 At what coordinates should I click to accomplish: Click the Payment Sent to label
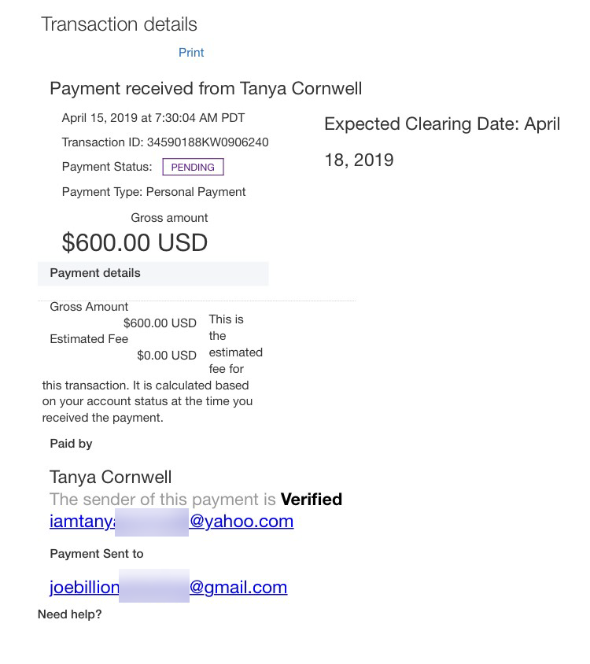[97, 554]
